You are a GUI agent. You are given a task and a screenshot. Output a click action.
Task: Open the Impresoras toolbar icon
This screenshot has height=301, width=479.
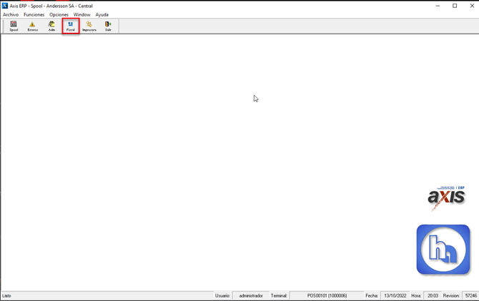[x=89, y=26]
